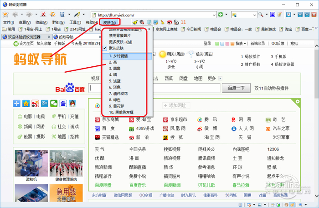Open the yellow star Qzone icon shortcut
Viewport: 319px width, 208px height.
click(x=26, y=104)
